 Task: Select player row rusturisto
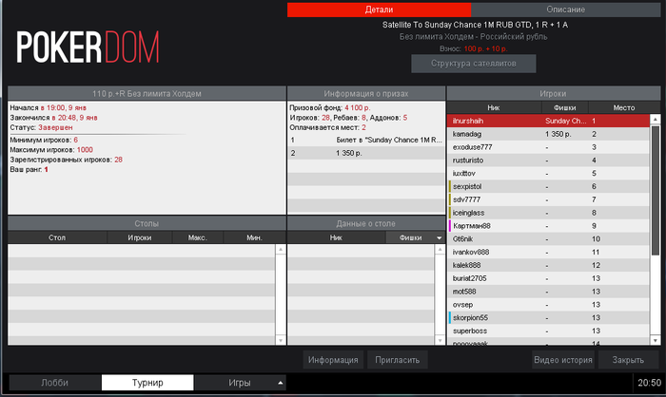pos(548,161)
